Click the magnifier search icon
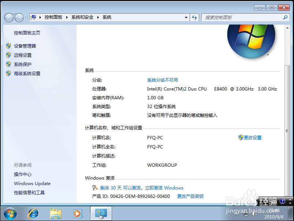 coord(285,18)
